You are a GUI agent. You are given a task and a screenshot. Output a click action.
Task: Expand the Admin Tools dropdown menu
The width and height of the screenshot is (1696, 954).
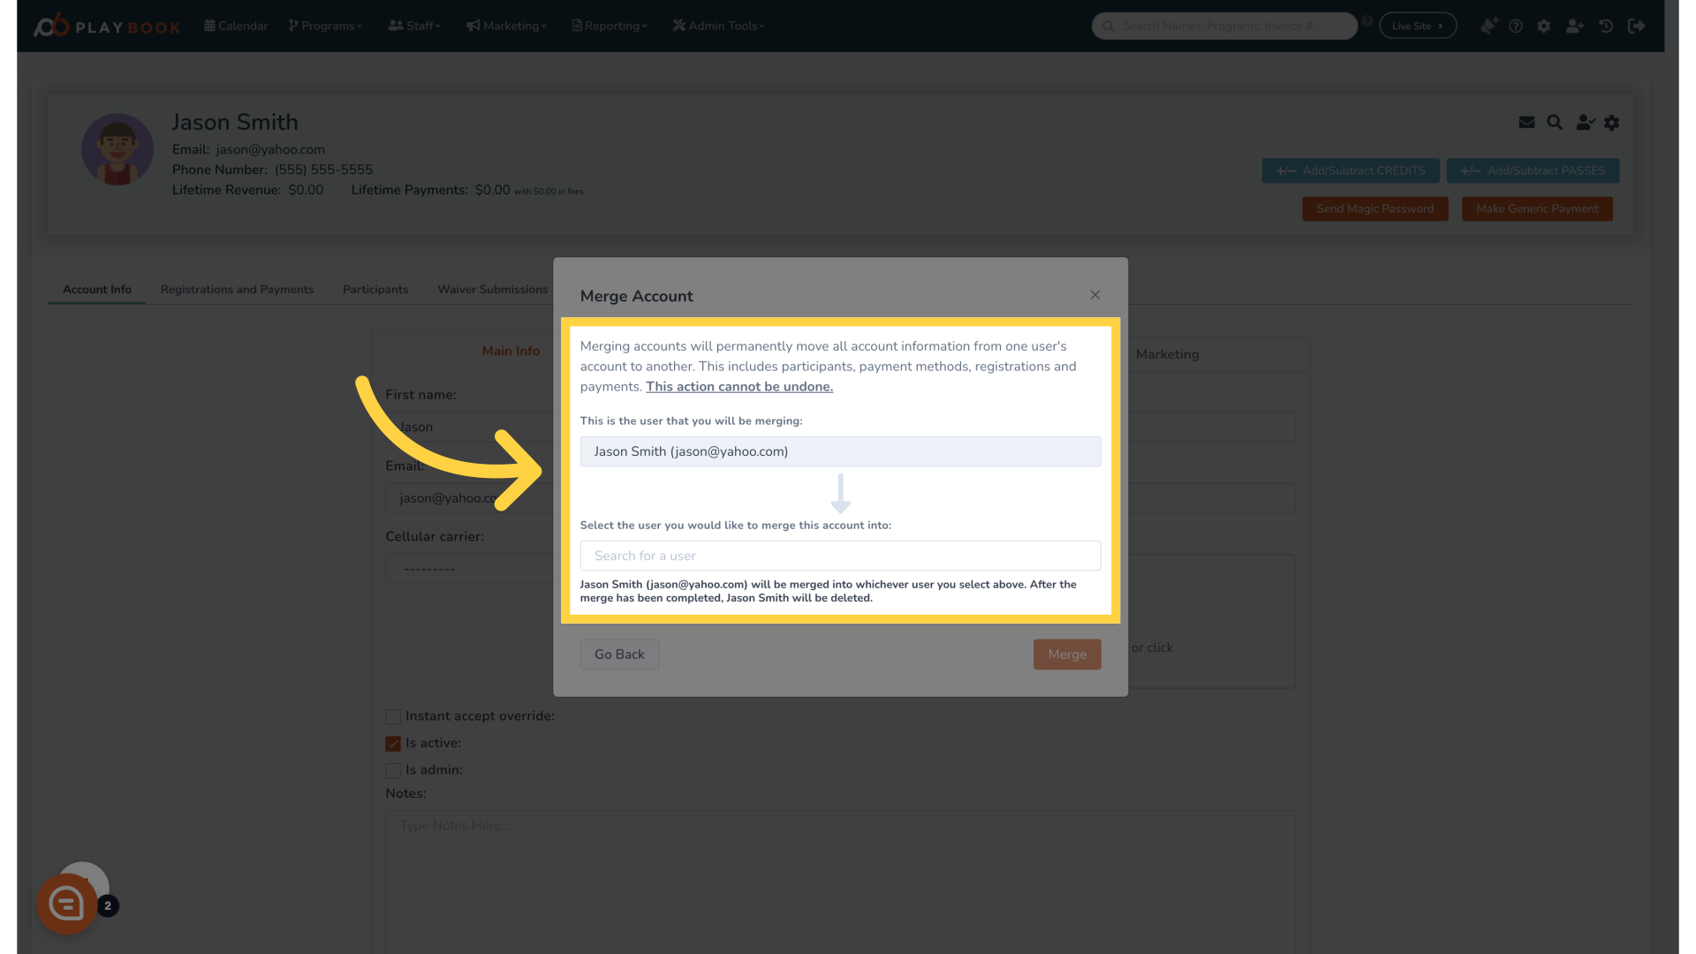point(719,26)
